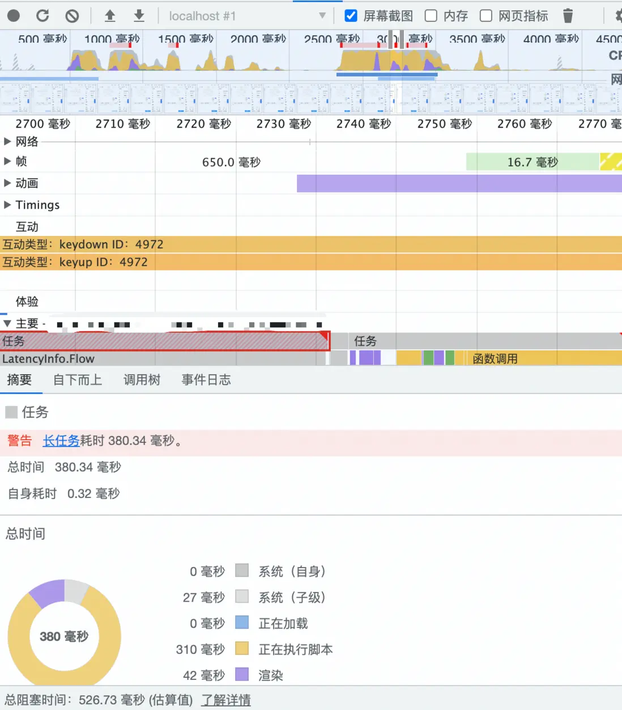
Task: Uncheck the 屏幕截图 checkbox
Action: (351, 16)
